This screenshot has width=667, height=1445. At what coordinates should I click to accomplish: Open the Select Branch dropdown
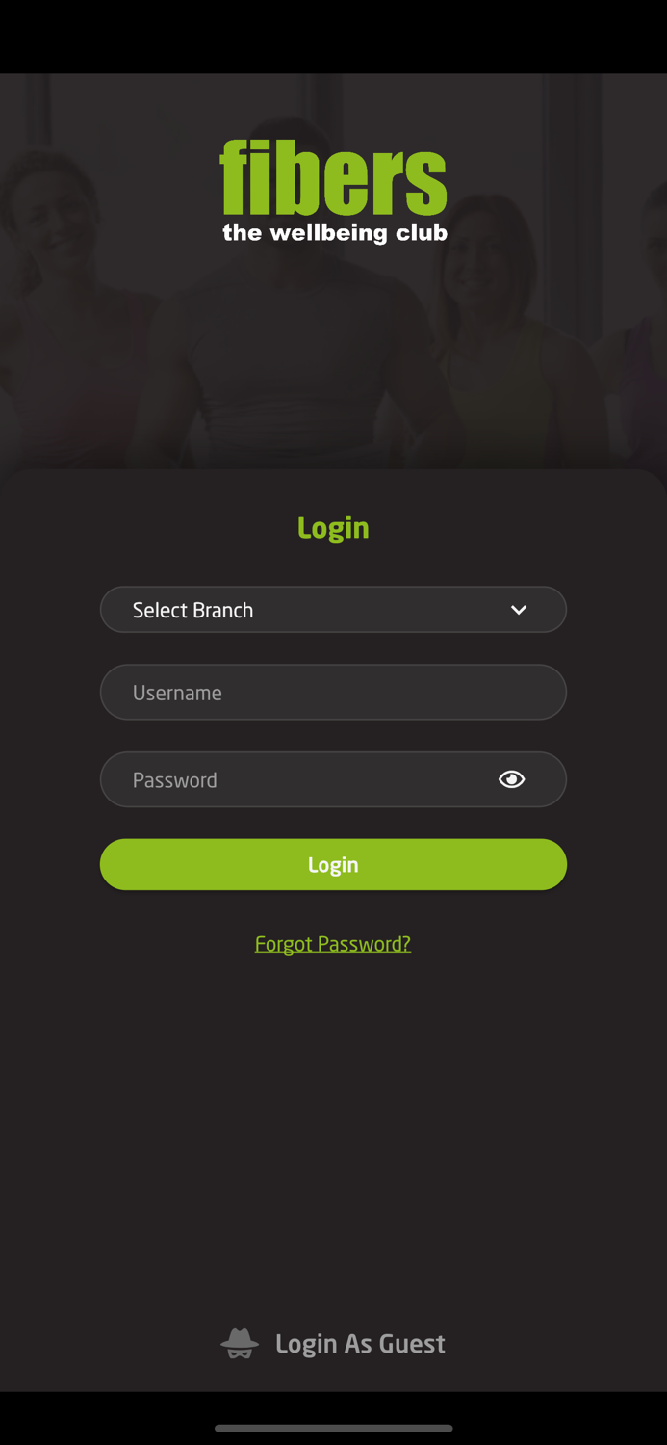click(333, 610)
